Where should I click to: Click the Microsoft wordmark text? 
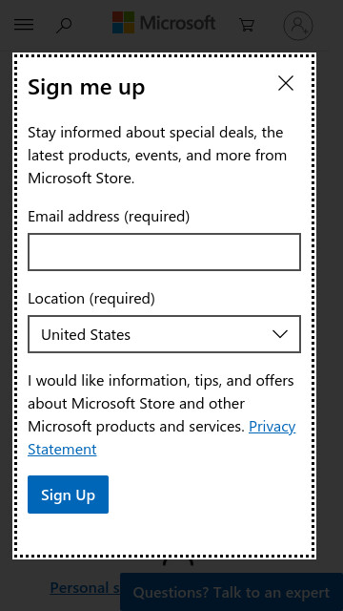tap(177, 23)
